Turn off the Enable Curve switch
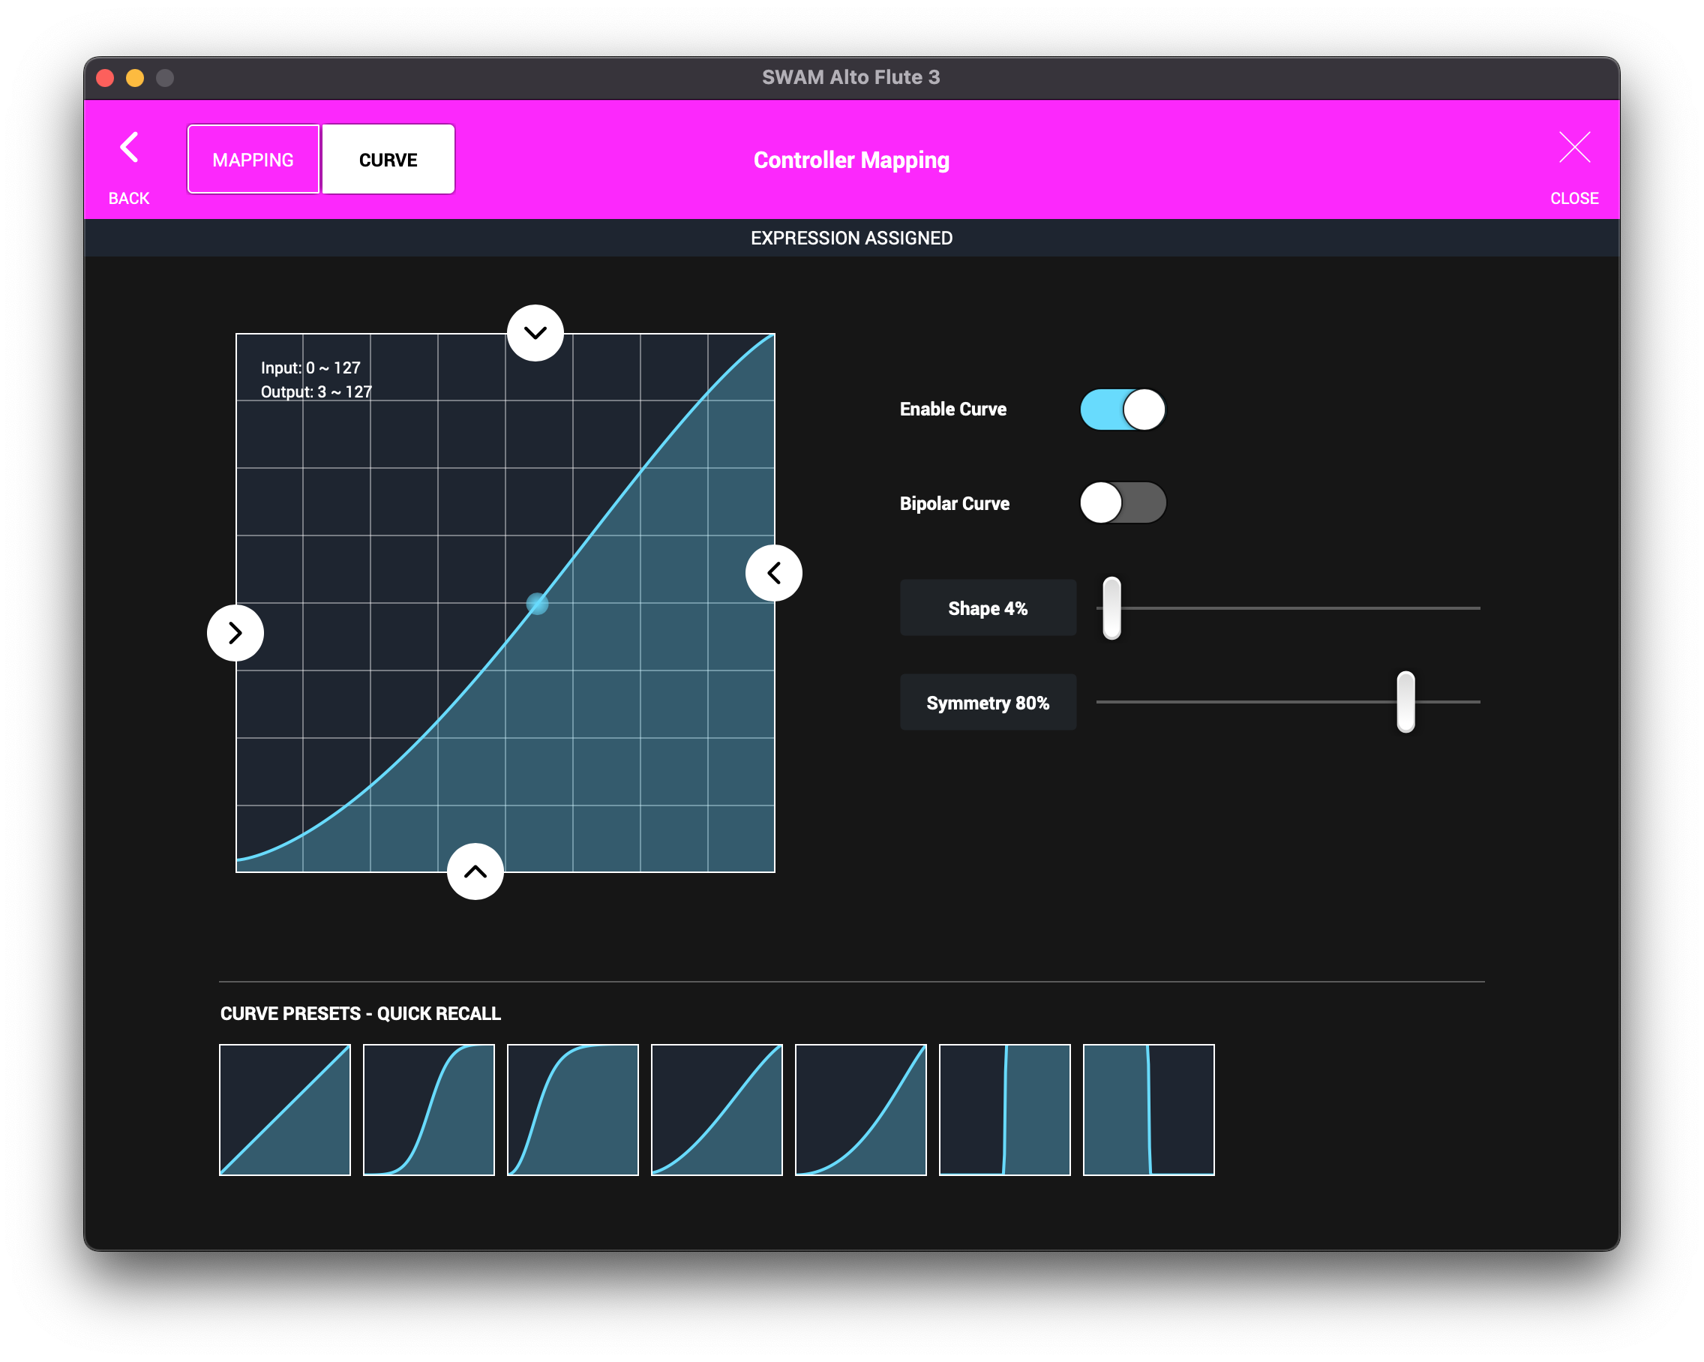1704x1362 pixels. coord(1122,409)
